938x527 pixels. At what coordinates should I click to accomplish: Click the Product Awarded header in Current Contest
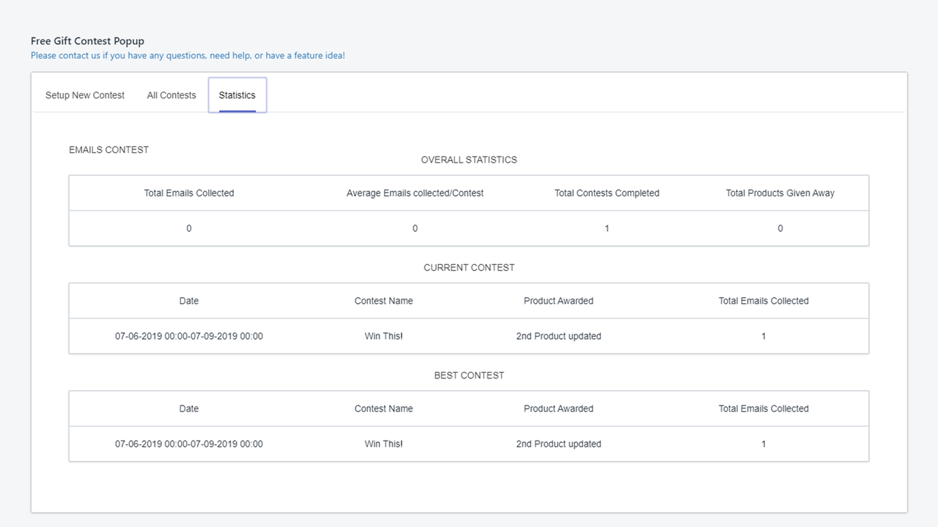point(558,300)
